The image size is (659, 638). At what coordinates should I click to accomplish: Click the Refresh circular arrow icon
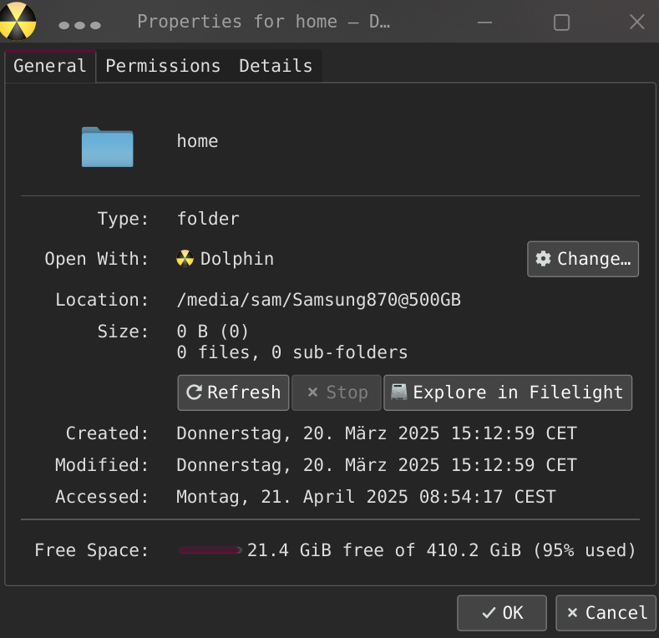pos(194,392)
